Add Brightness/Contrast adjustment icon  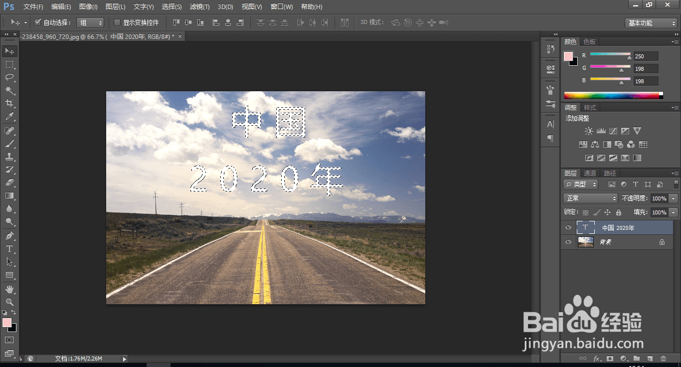pos(589,131)
